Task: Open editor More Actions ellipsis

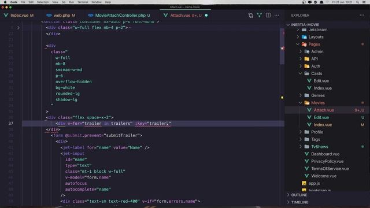Action: [276, 16]
